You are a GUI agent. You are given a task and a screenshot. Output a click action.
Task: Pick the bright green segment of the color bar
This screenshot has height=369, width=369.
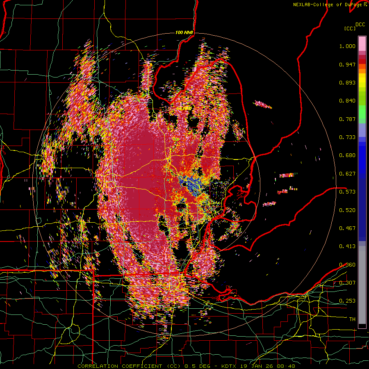[x=362, y=112]
